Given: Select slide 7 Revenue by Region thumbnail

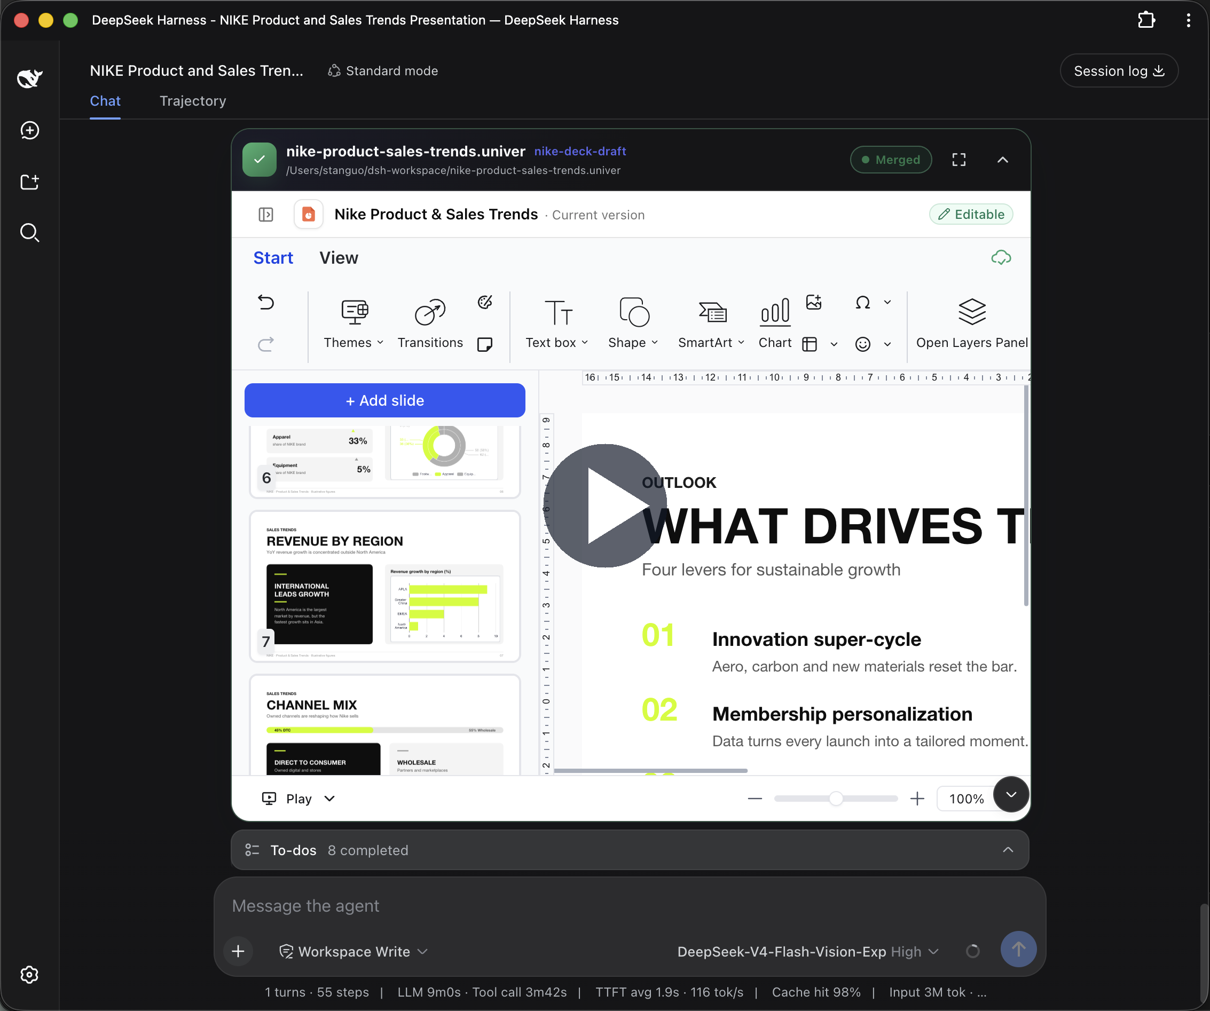Looking at the screenshot, I should pos(385,586).
